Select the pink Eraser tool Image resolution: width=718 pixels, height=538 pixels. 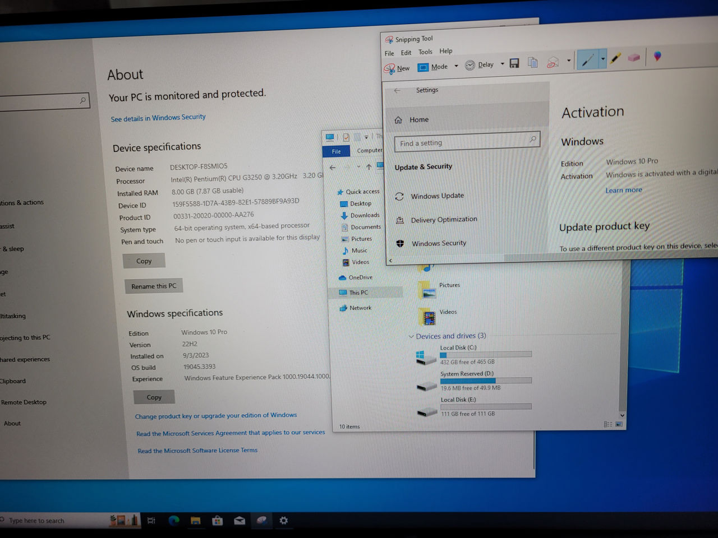pos(634,57)
